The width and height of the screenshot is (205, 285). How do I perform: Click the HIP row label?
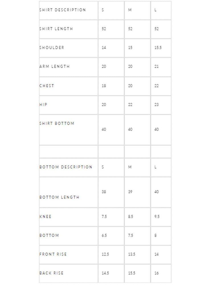coord(43,105)
